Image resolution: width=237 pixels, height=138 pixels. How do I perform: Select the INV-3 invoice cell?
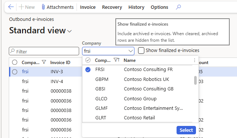point(57,72)
